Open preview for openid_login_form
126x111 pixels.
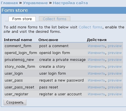pos(115,53)
